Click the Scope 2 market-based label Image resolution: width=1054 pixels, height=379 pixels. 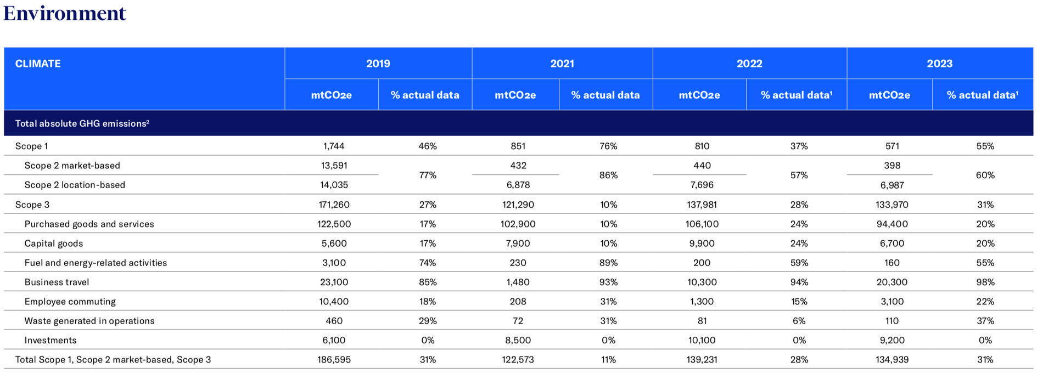[72, 165]
